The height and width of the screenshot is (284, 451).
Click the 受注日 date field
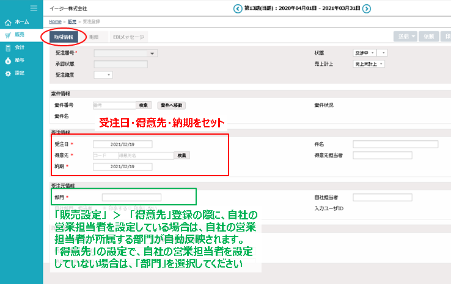point(122,144)
